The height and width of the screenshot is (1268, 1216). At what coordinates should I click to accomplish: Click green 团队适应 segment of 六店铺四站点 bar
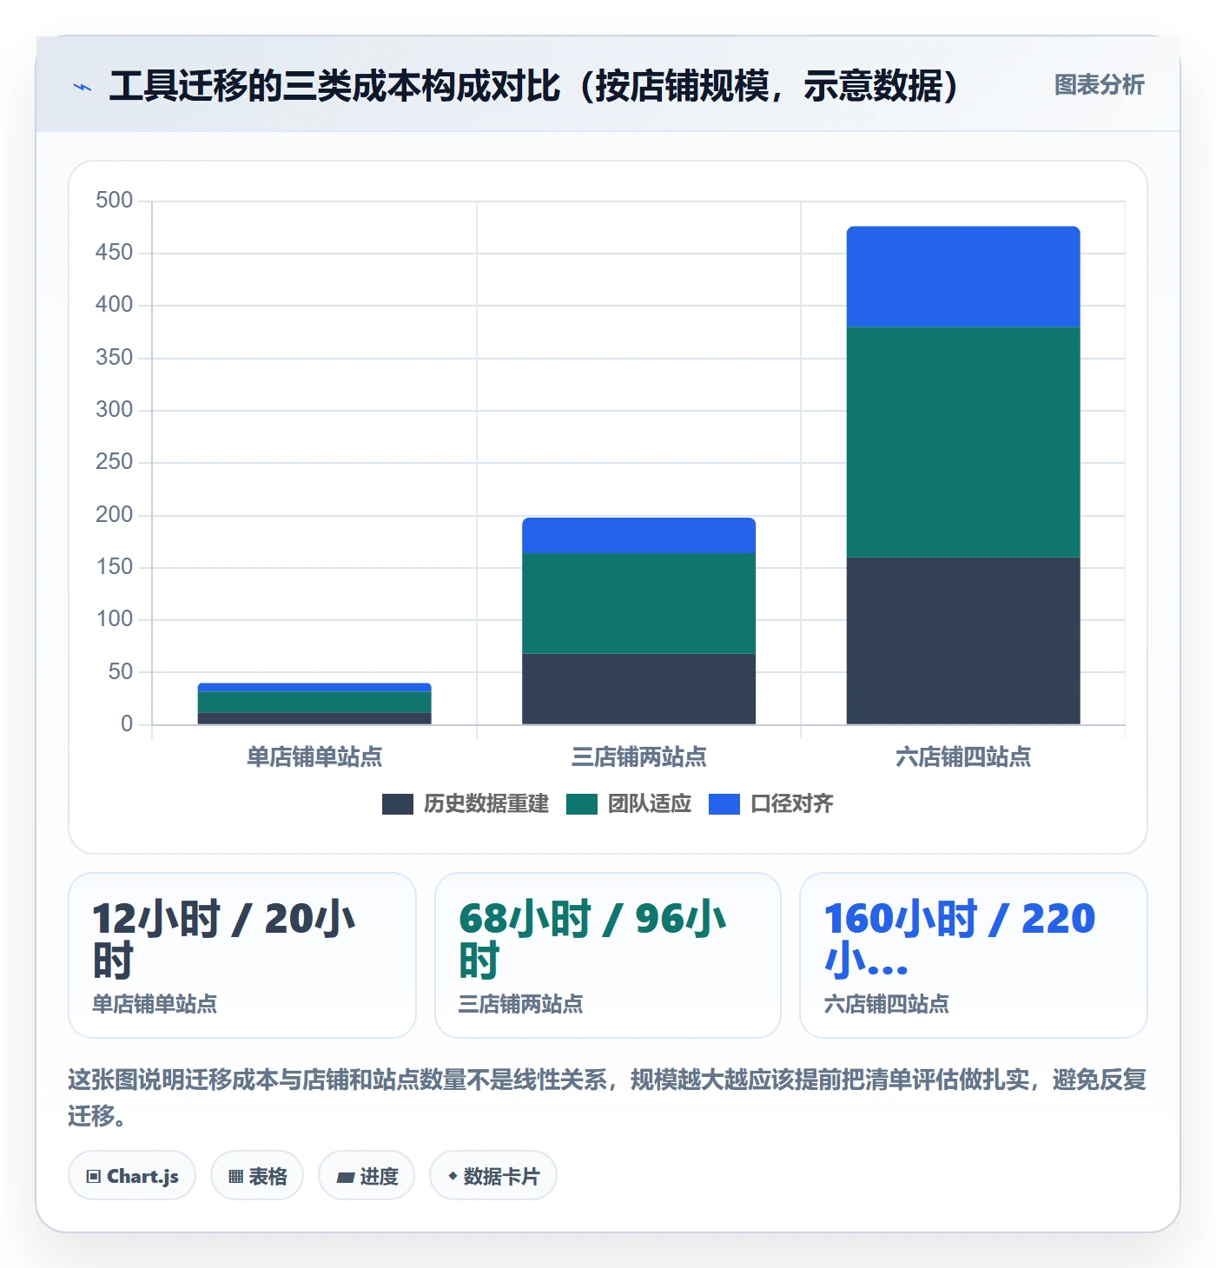[963, 442]
